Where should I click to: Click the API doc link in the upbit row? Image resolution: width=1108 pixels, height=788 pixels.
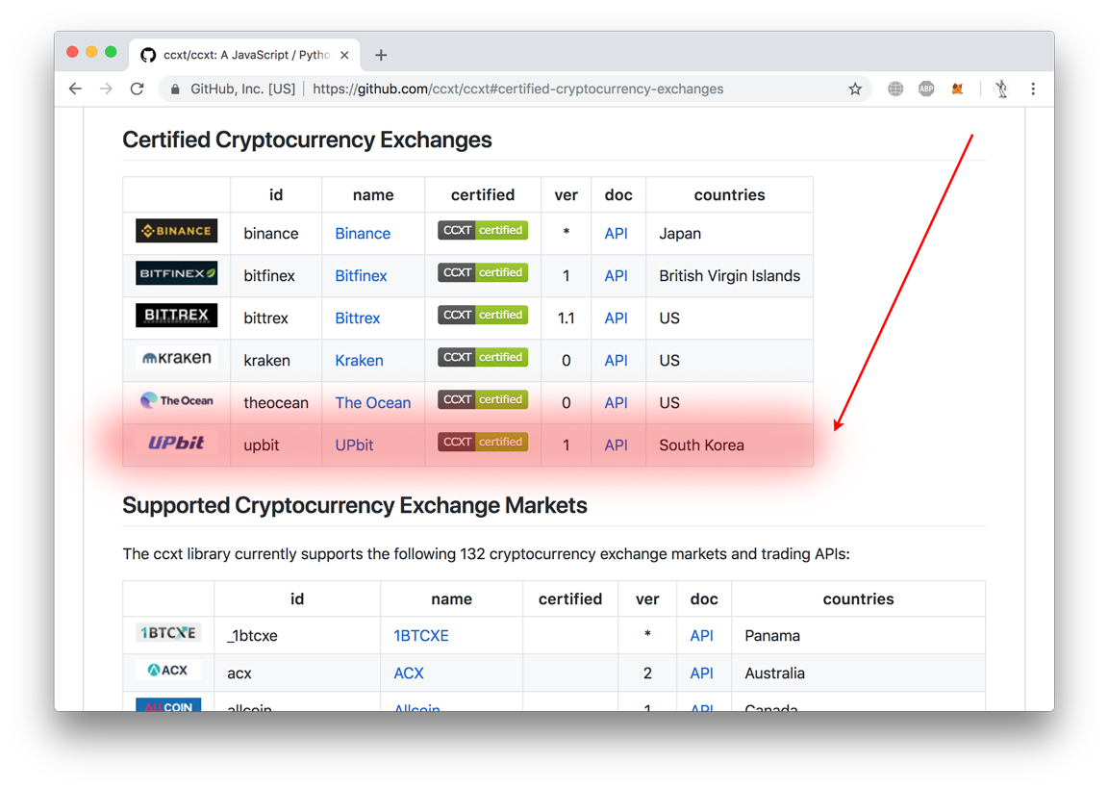click(617, 445)
